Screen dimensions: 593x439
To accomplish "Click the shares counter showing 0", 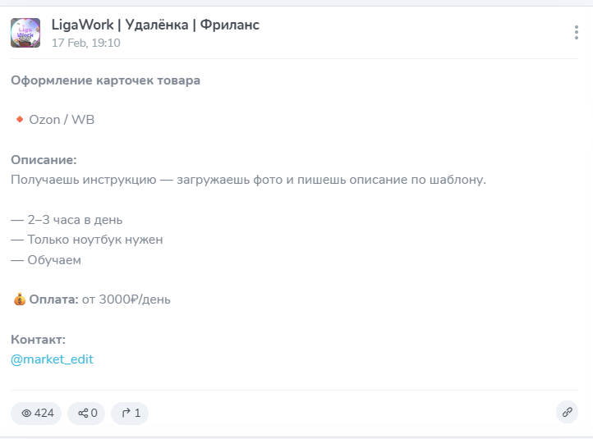I will click(86, 414).
